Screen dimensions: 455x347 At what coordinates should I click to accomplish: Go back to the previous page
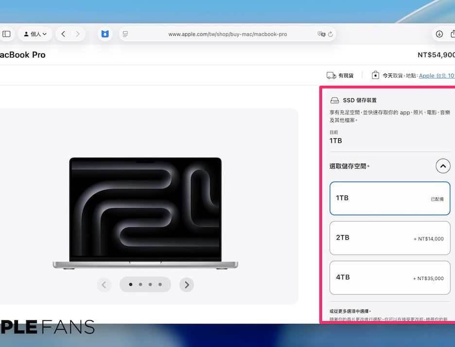(x=63, y=34)
